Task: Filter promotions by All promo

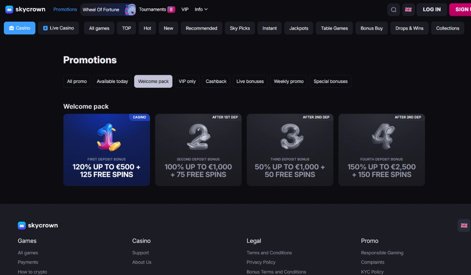Action: 77,81
